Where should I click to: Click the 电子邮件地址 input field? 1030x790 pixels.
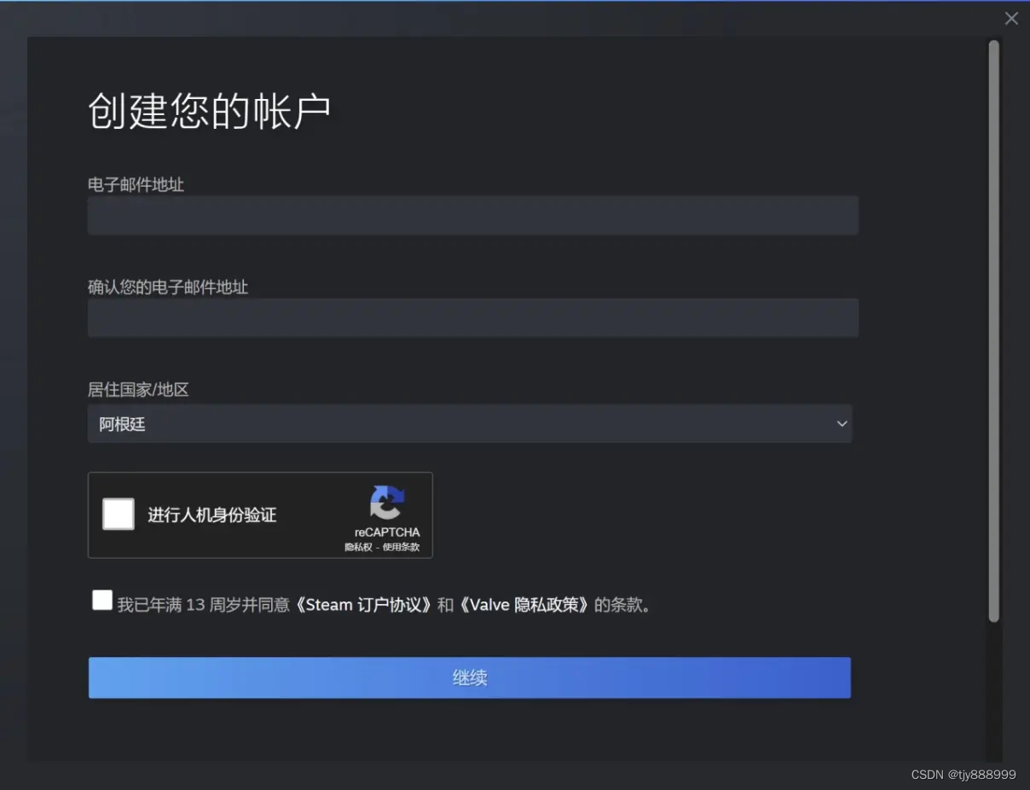472,215
